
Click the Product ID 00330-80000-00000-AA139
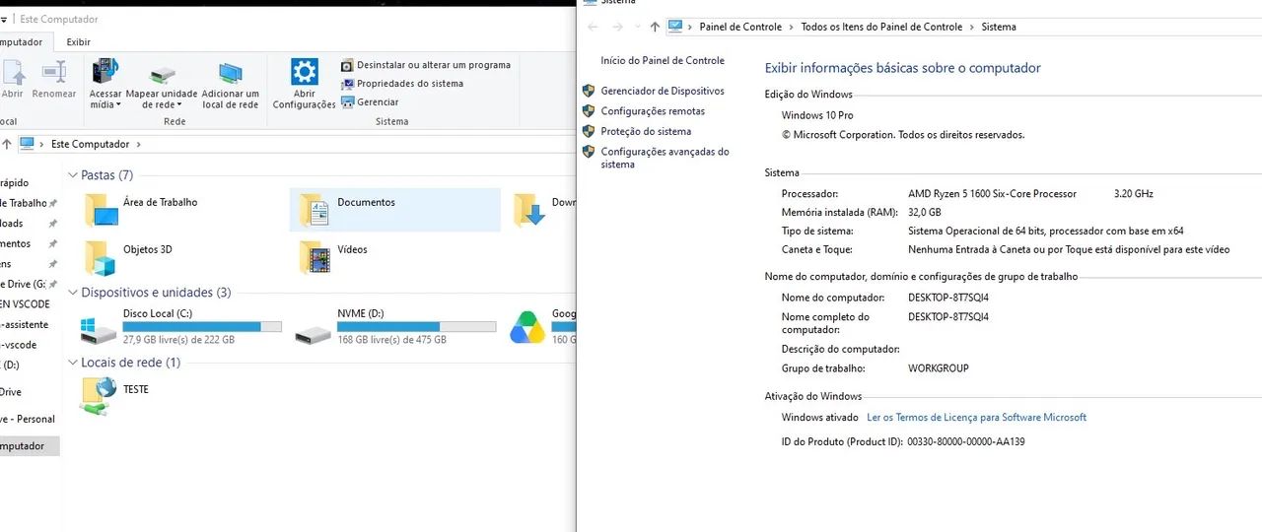pos(966,441)
